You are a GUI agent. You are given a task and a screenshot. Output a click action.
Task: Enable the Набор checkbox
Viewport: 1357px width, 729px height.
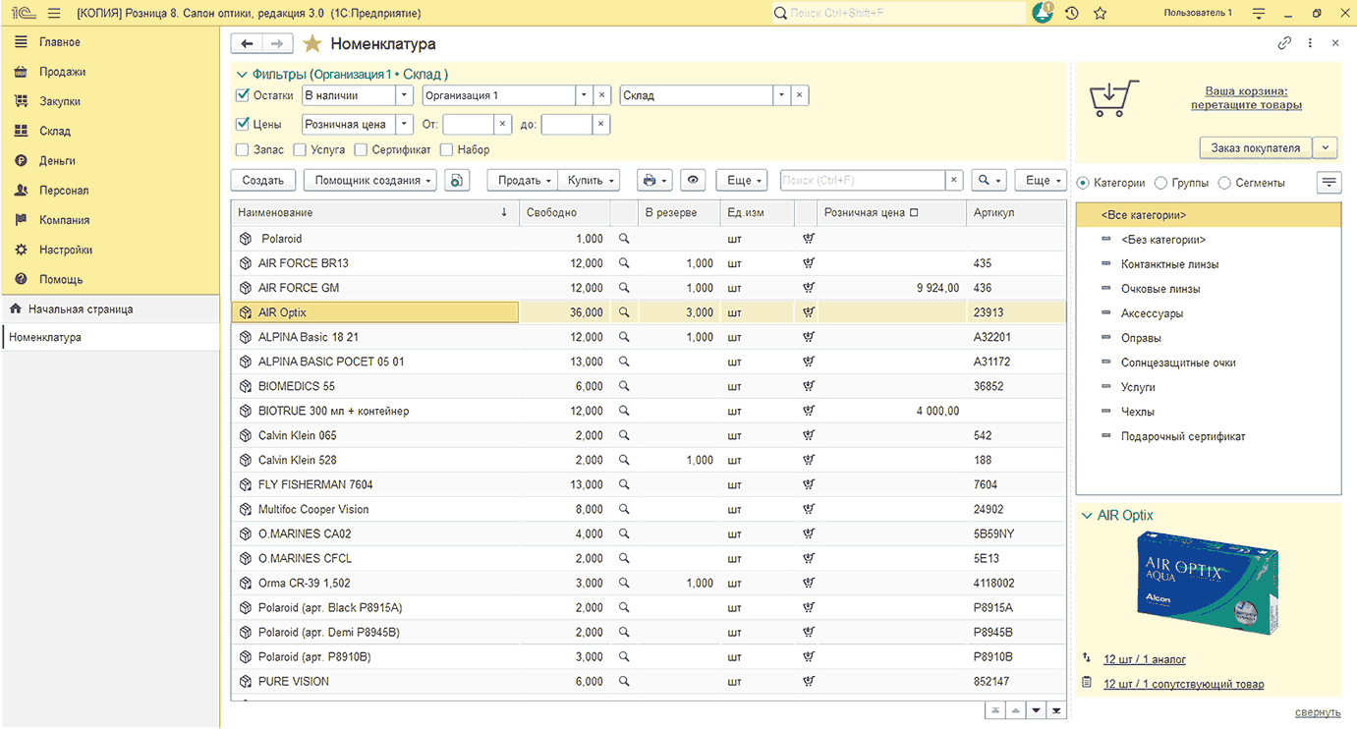[446, 149]
